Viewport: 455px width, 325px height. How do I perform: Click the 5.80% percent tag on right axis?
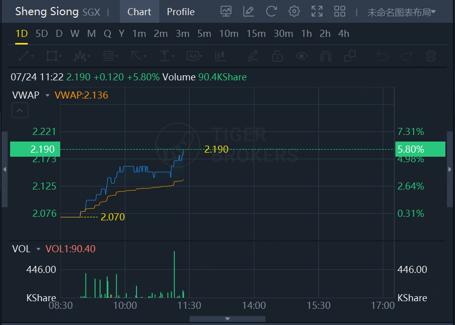coord(420,149)
